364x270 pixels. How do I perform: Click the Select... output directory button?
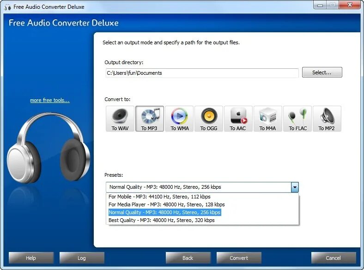322,72
